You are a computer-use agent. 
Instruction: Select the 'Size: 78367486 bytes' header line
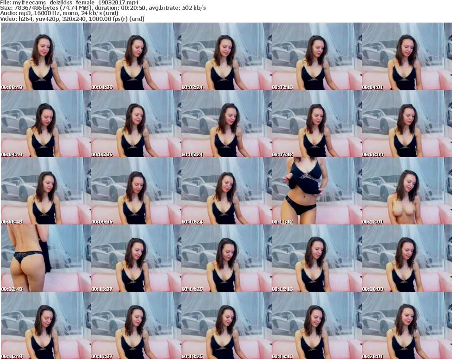tap(103, 8)
